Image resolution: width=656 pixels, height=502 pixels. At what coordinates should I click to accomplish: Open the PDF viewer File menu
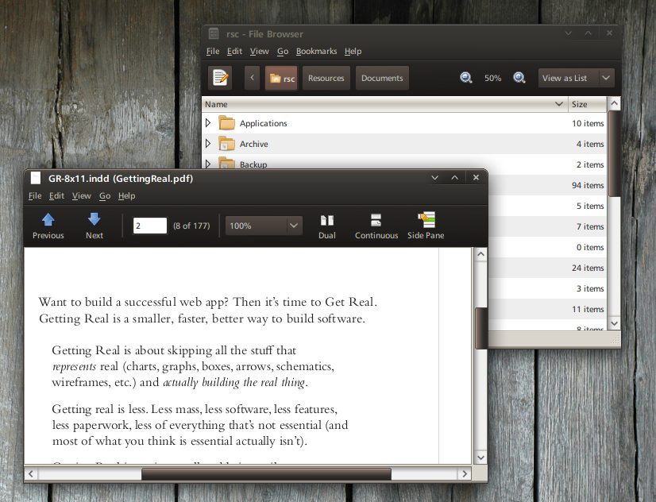tap(35, 195)
